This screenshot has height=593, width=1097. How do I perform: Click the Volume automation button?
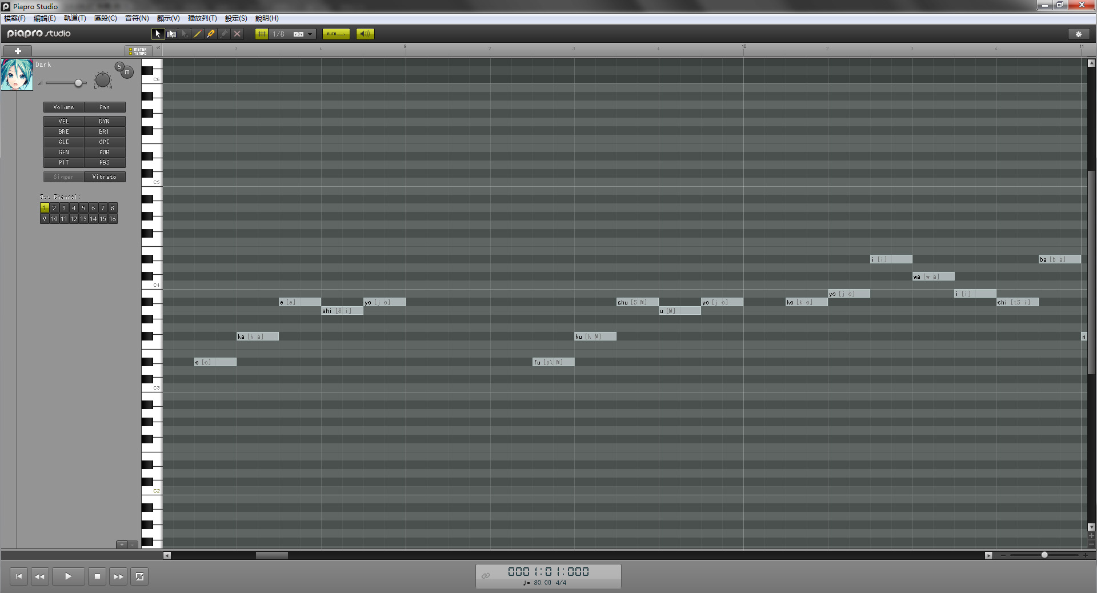tap(63, 107)
